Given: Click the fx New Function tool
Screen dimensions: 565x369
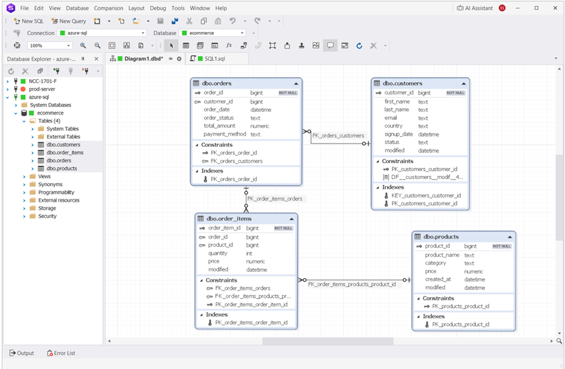Looking at the screenshot, I should [x=229, y=45].
